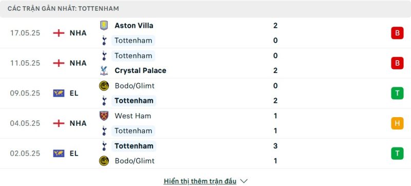
Task: Expand more matches with the chevron arrow
Action: click(244, 181)
